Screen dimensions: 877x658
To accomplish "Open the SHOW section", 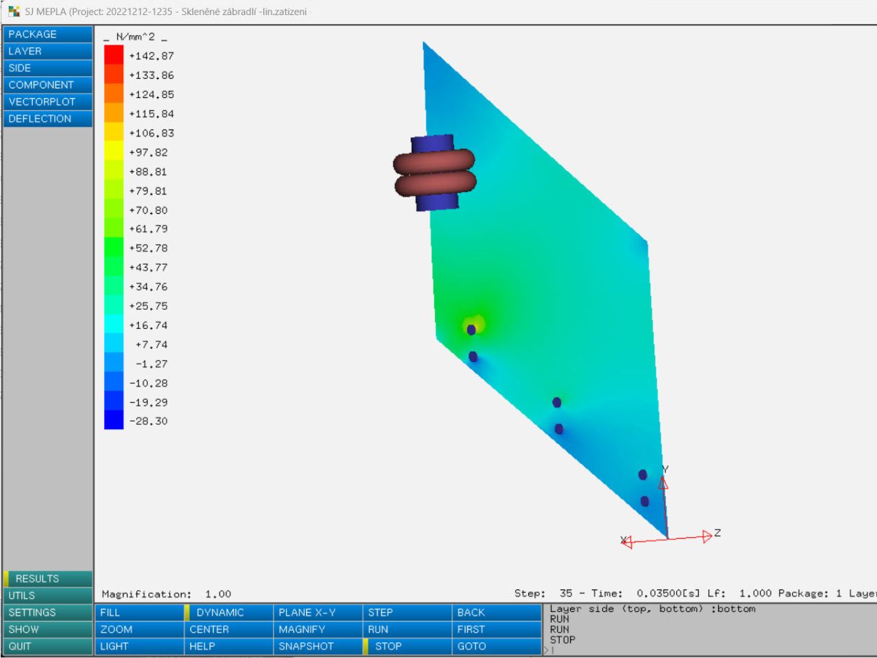I will 48,629.
